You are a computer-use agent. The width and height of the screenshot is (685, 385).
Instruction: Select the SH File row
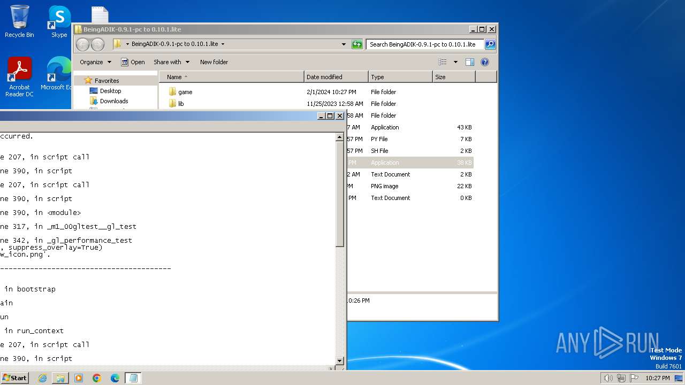point(410,151)
